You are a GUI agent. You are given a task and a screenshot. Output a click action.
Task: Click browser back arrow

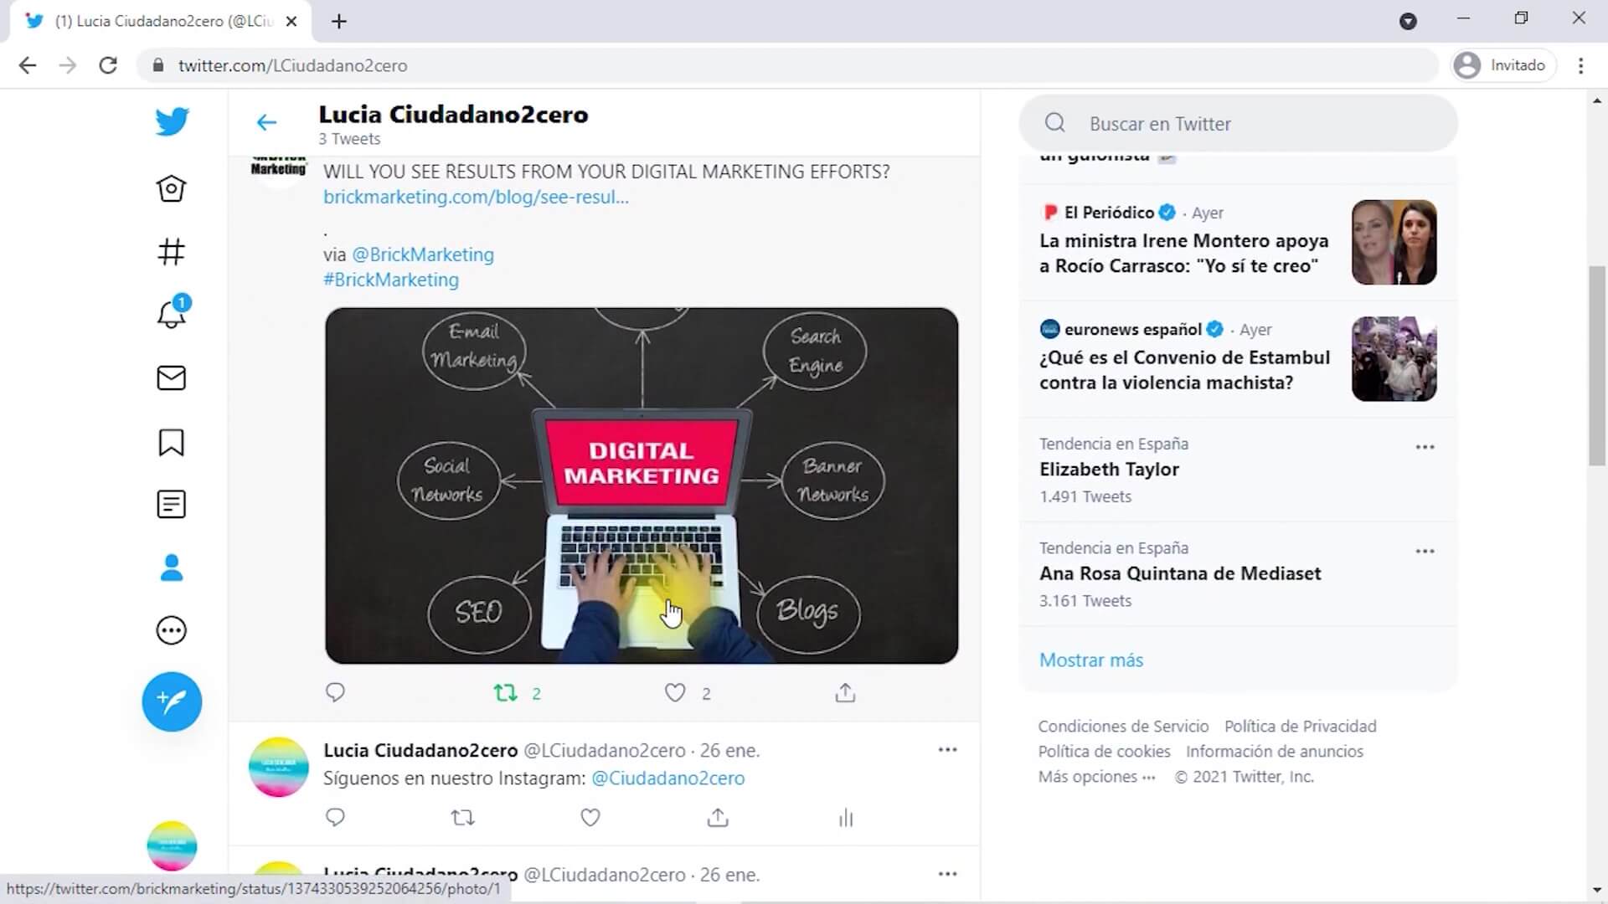(28, 65)
